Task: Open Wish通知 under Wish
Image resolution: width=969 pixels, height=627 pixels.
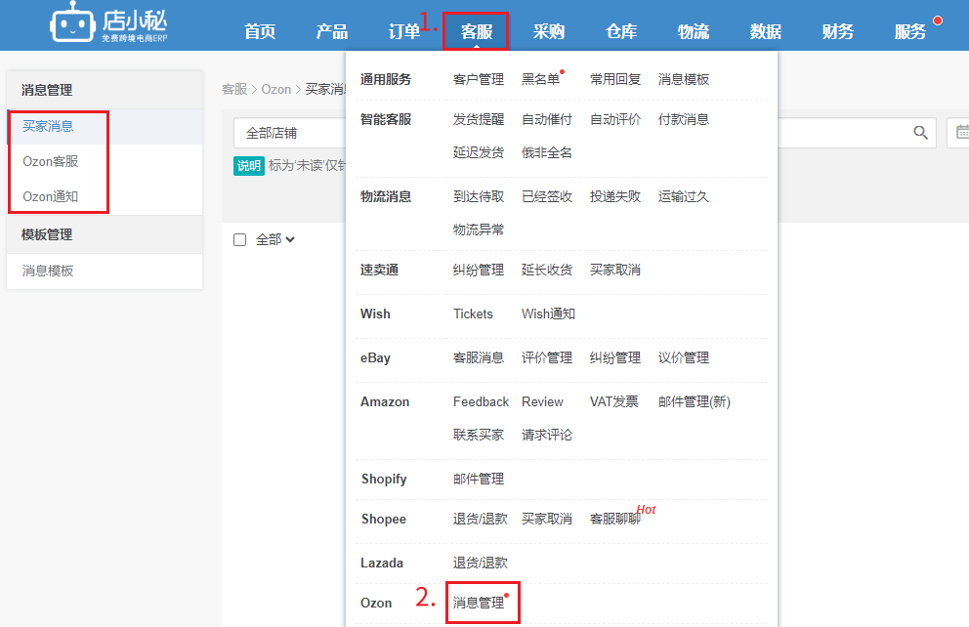Action: [x=548, y=313]
